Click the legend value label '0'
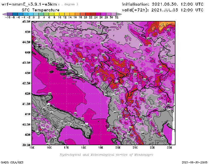Screen dimensions: 213x164 click(x=34, y=17)
